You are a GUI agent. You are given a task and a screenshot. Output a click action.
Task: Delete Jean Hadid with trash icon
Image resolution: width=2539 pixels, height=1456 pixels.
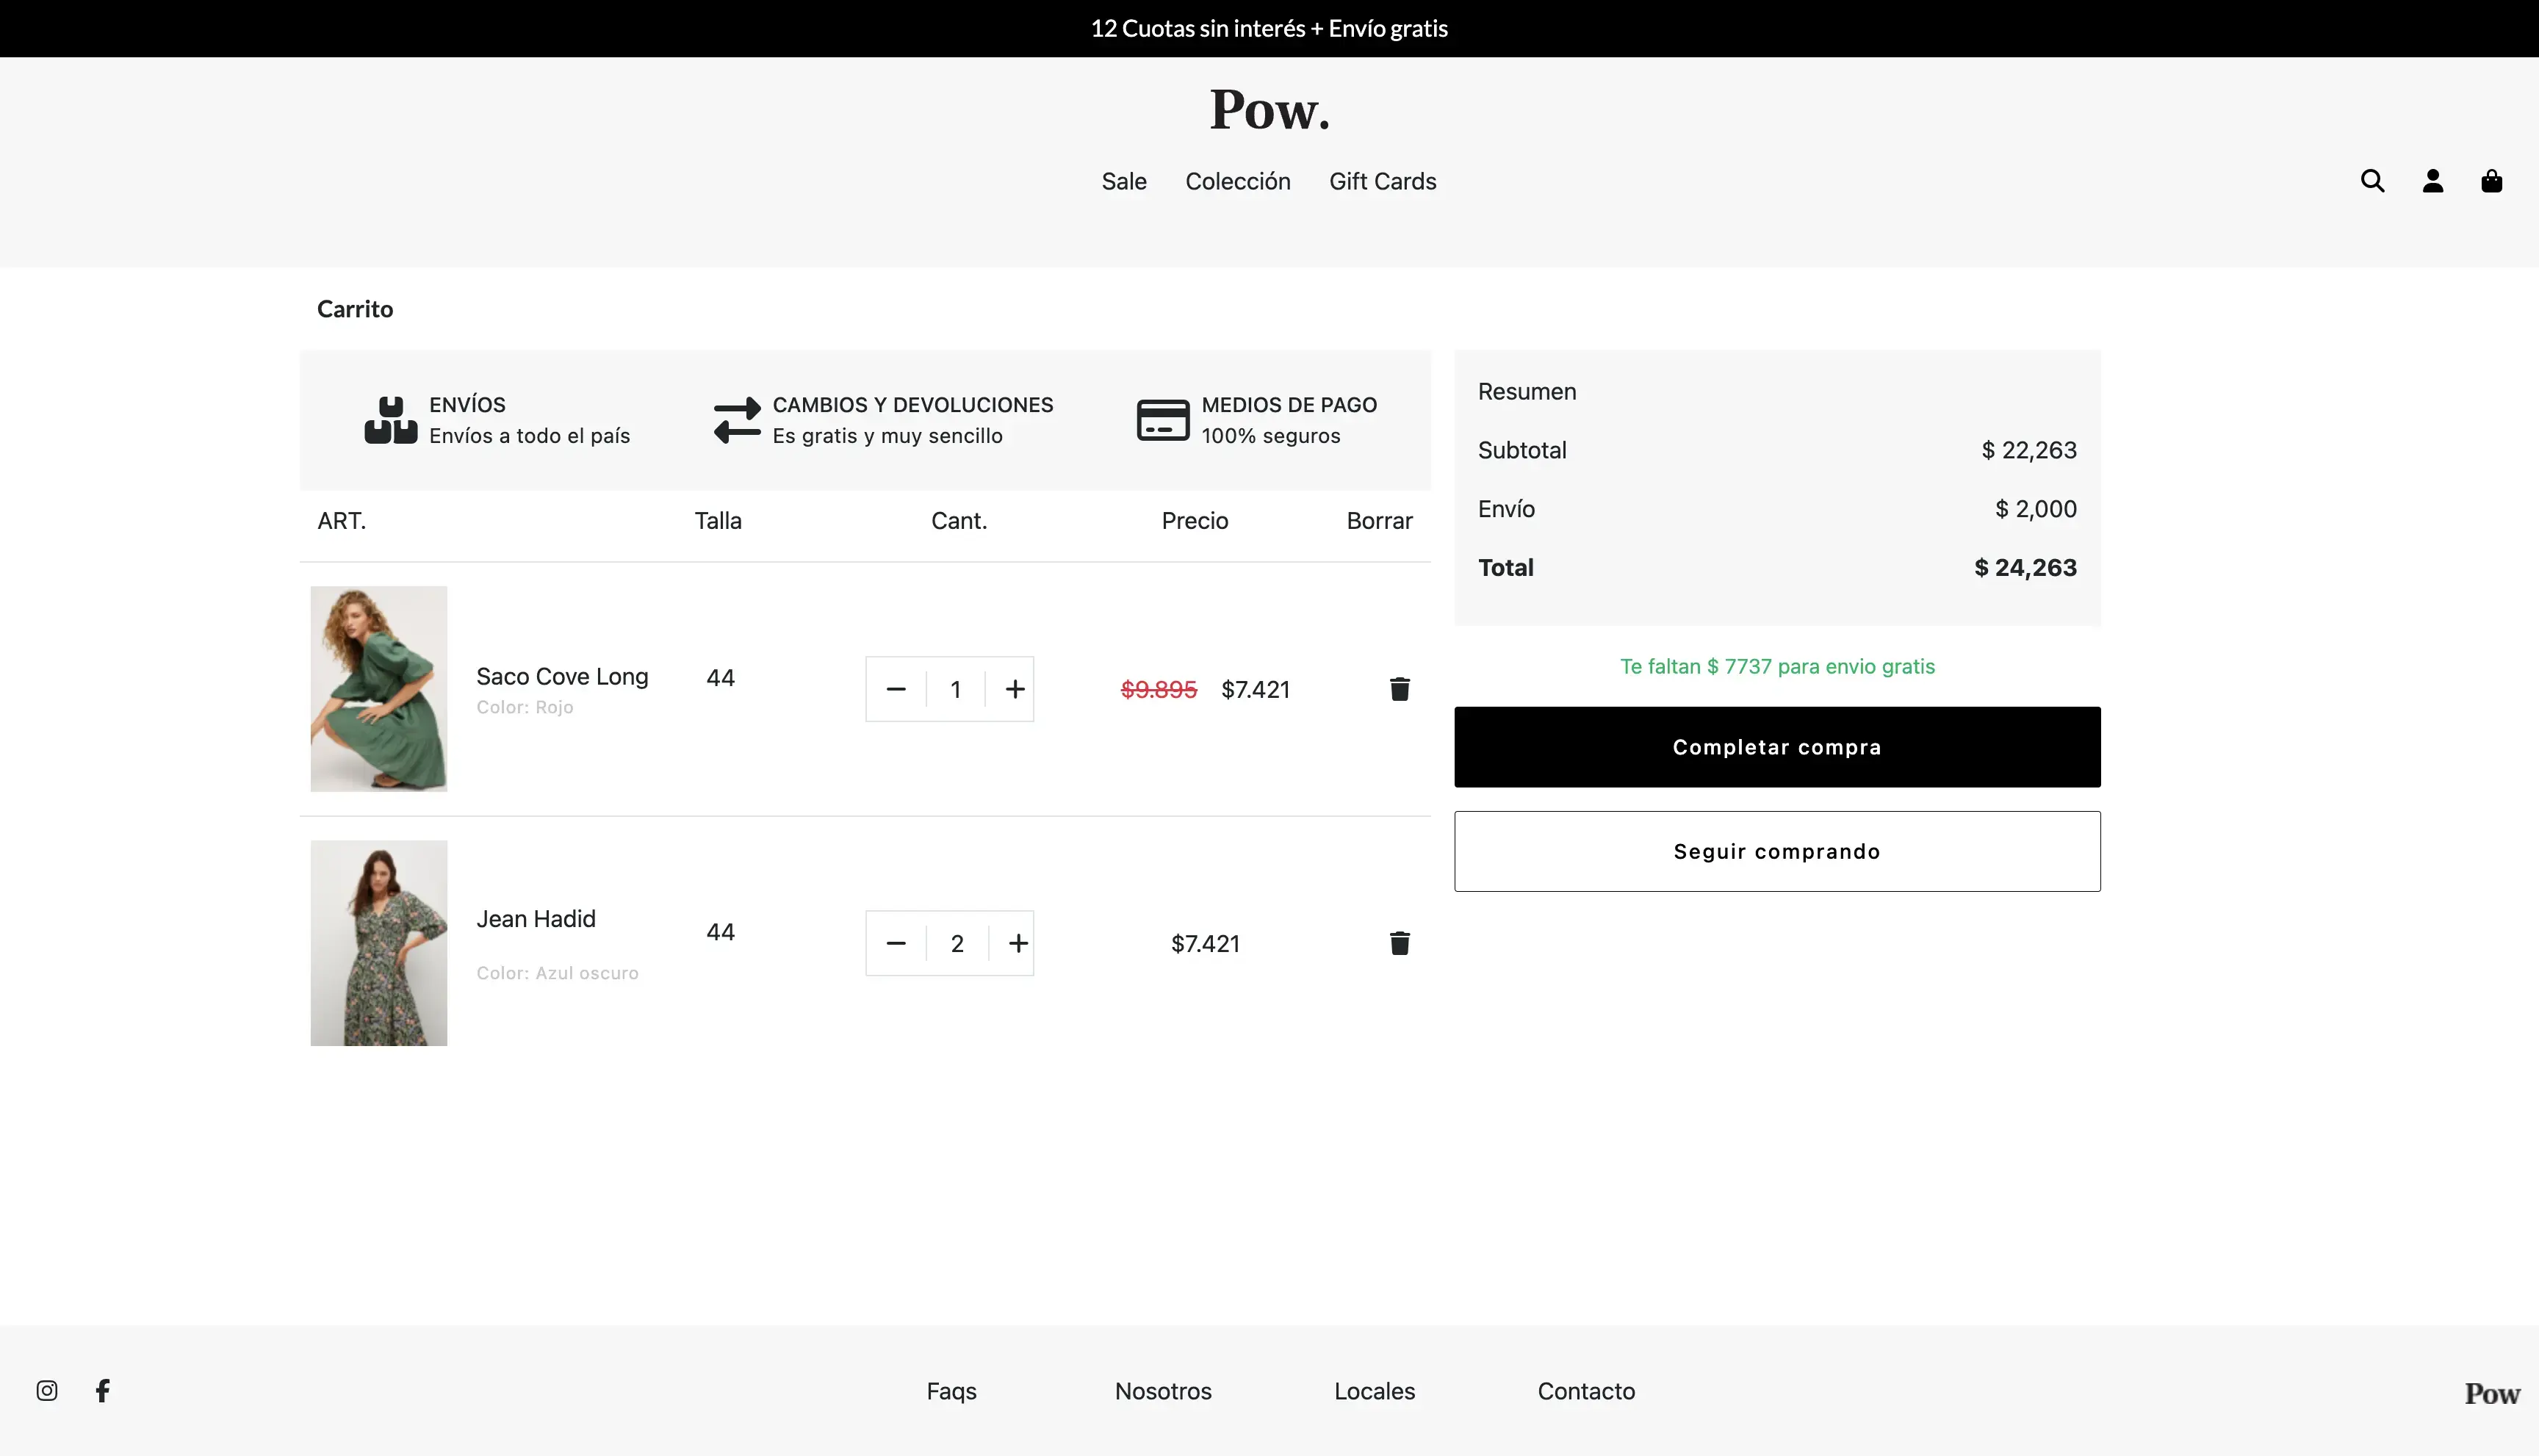[1399, 942]
